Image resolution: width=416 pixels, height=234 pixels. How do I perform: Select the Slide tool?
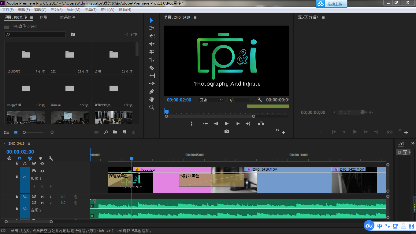click(x=152, y=83)
